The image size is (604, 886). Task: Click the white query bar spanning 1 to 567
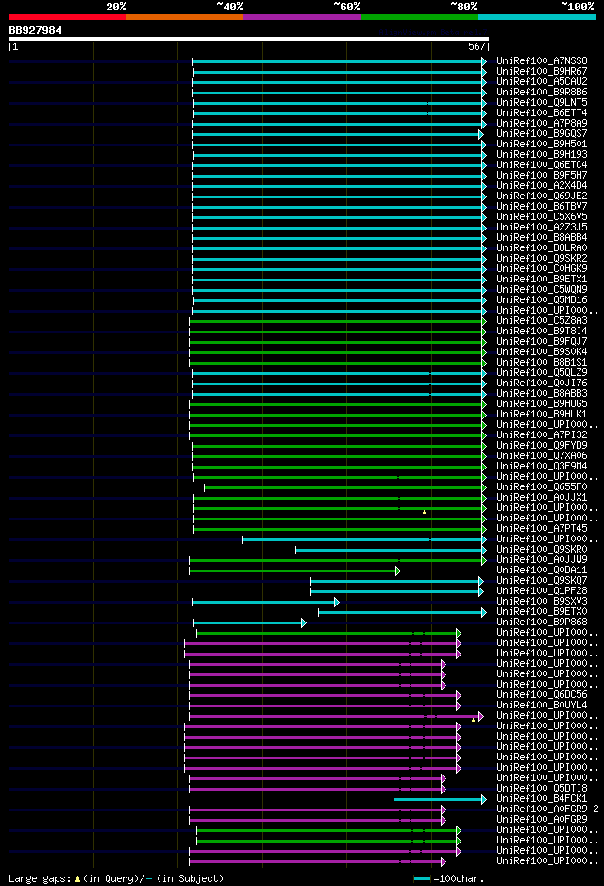tap(249, 39)
